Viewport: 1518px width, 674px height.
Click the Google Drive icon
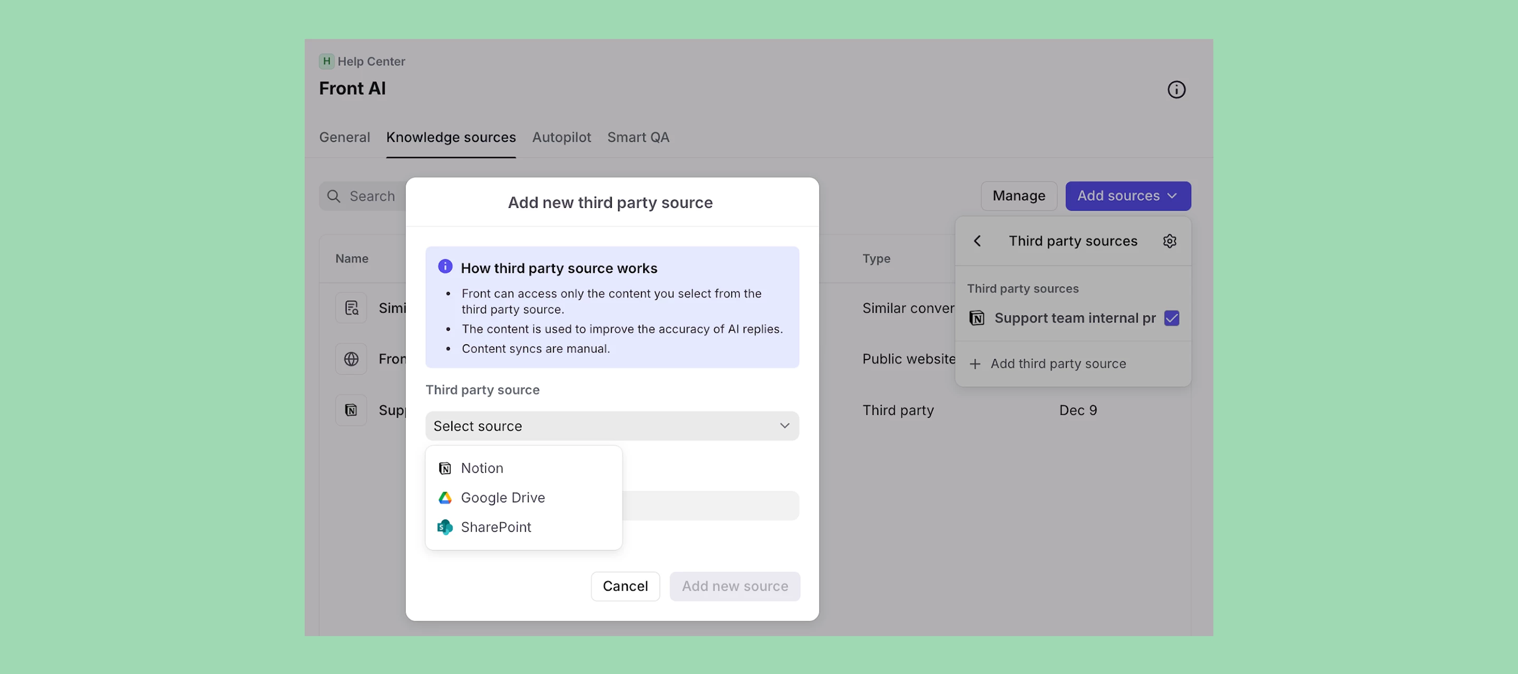[x=445, y=498]
